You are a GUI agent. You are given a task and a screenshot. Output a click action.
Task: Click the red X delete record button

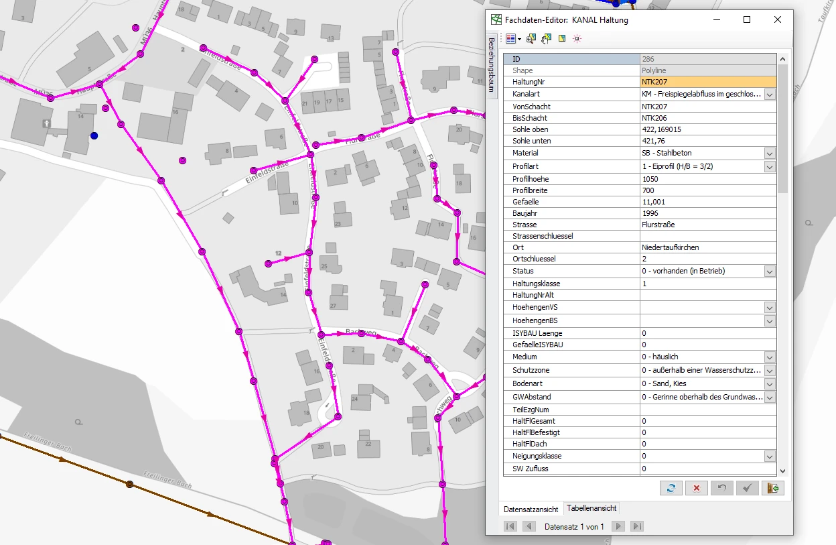click(696, 488)
